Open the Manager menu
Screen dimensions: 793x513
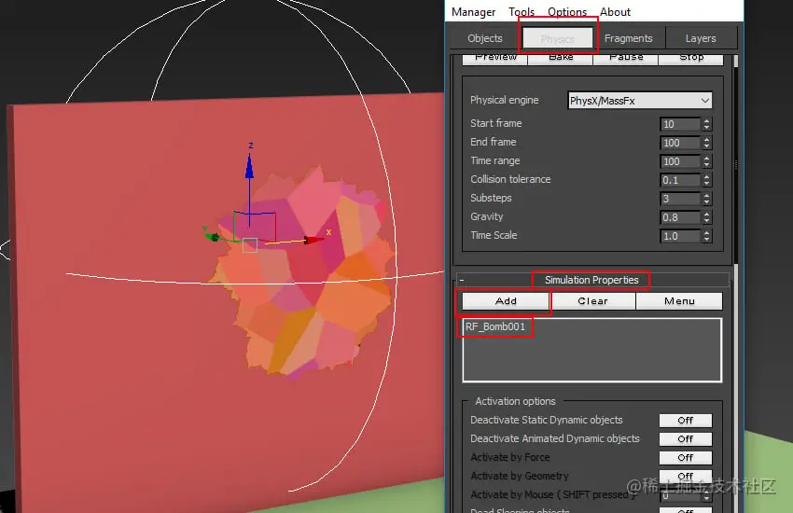(473, 11)
